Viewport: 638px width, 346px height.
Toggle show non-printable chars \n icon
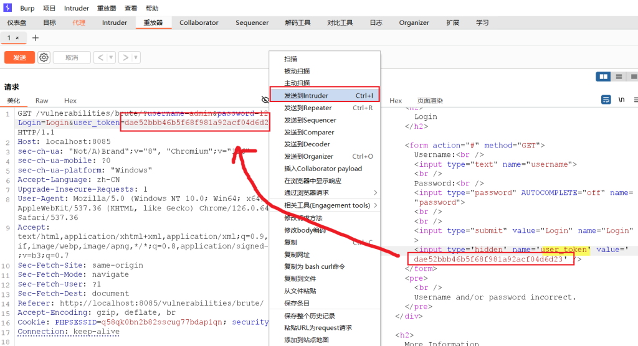point(621,100)
